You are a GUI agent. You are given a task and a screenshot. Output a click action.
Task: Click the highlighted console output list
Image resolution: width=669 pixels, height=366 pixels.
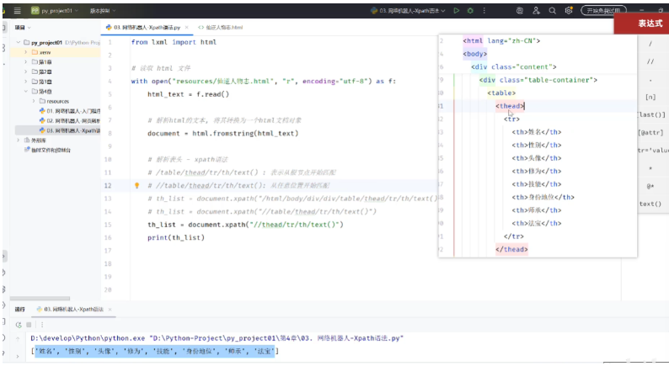155,352
